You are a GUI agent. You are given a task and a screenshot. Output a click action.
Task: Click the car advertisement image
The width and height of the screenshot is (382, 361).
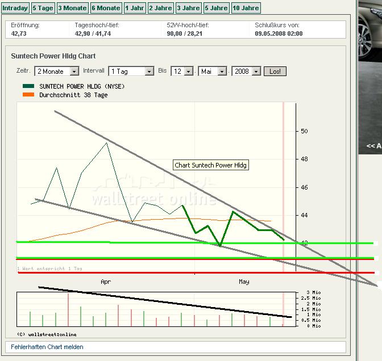(x=369, y=74)
